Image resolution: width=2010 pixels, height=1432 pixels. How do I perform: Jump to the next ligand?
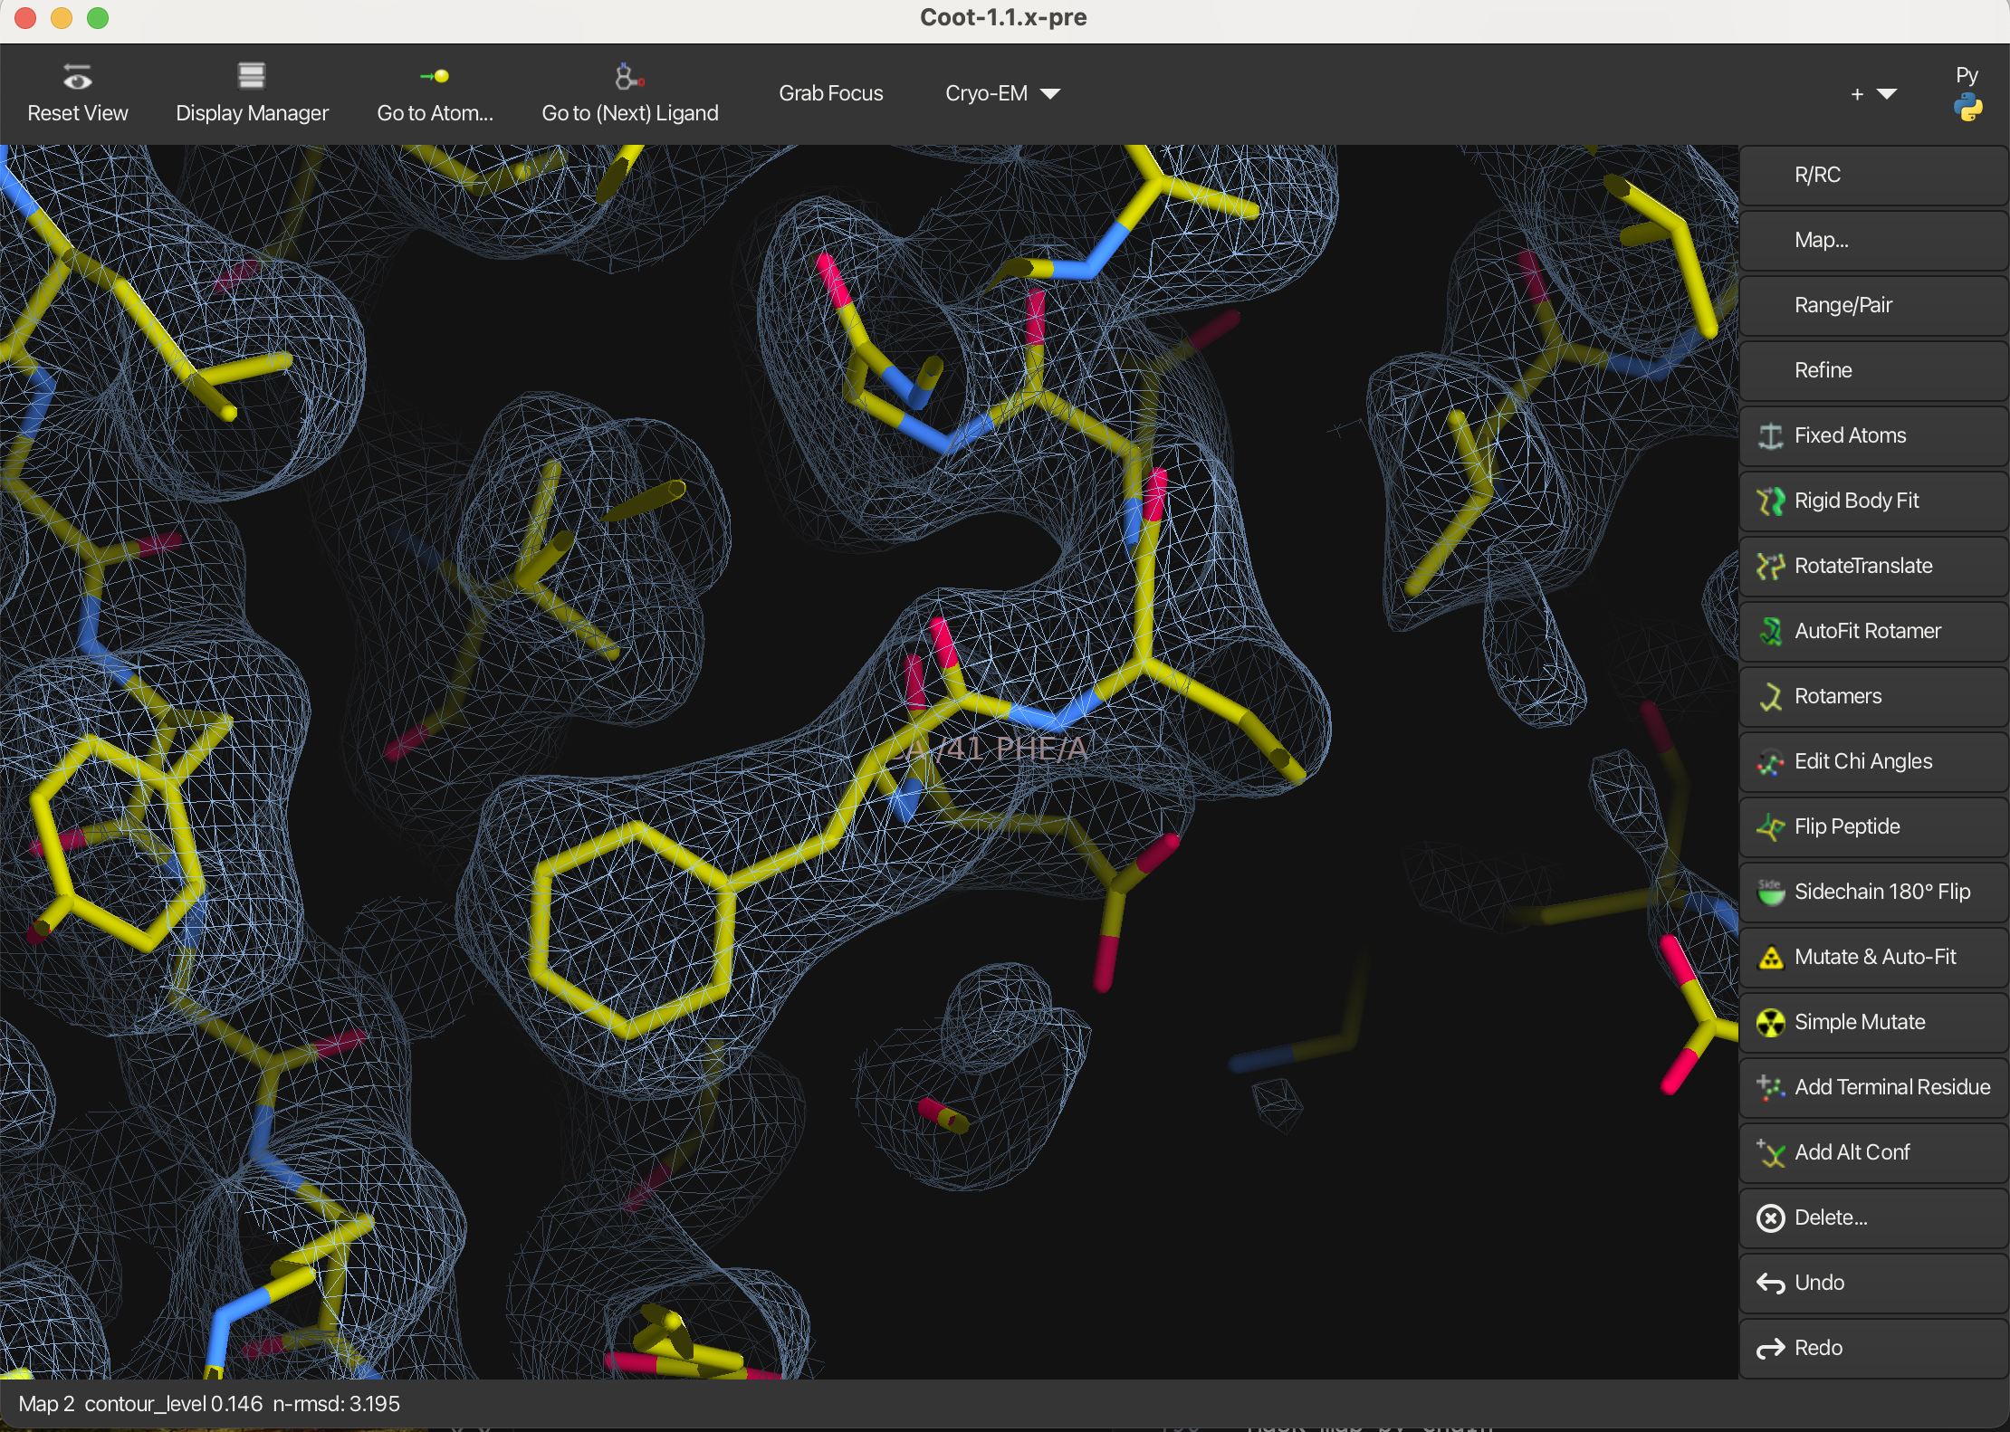coord(629,93)
